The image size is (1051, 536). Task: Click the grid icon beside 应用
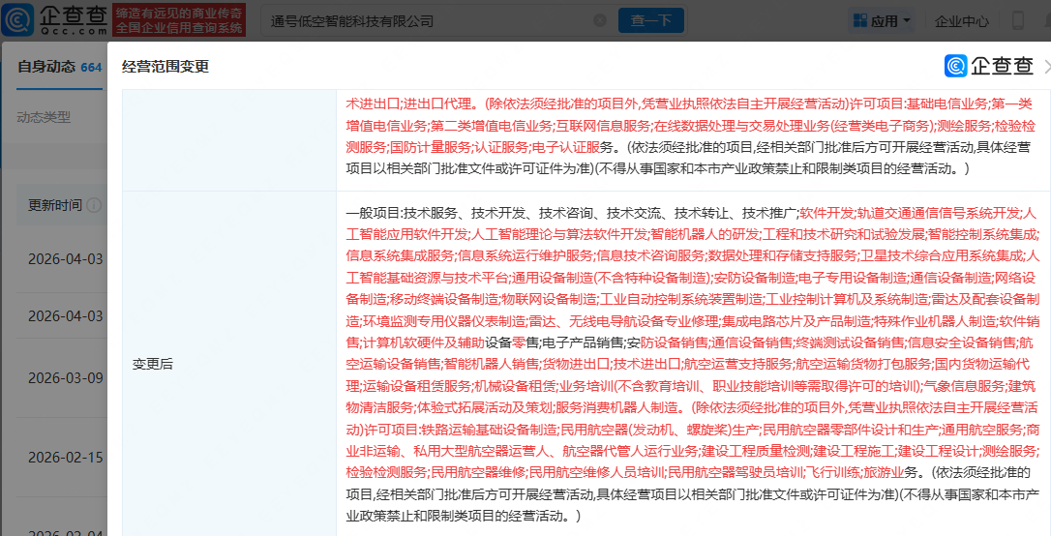[860, 20]
